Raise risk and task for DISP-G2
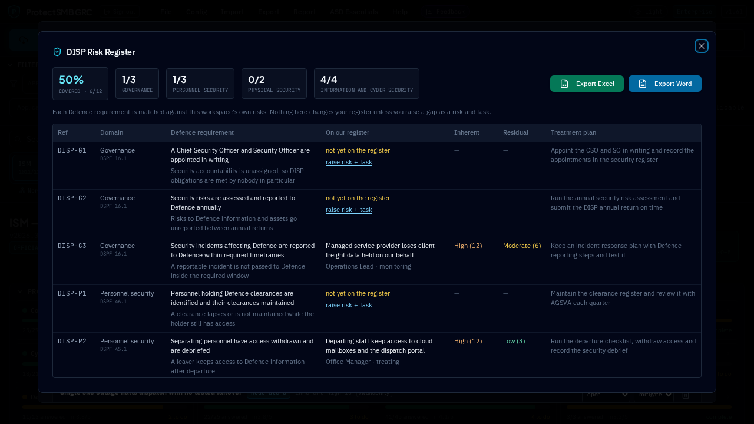Viewport: 754px width, 424px height. 349,210
